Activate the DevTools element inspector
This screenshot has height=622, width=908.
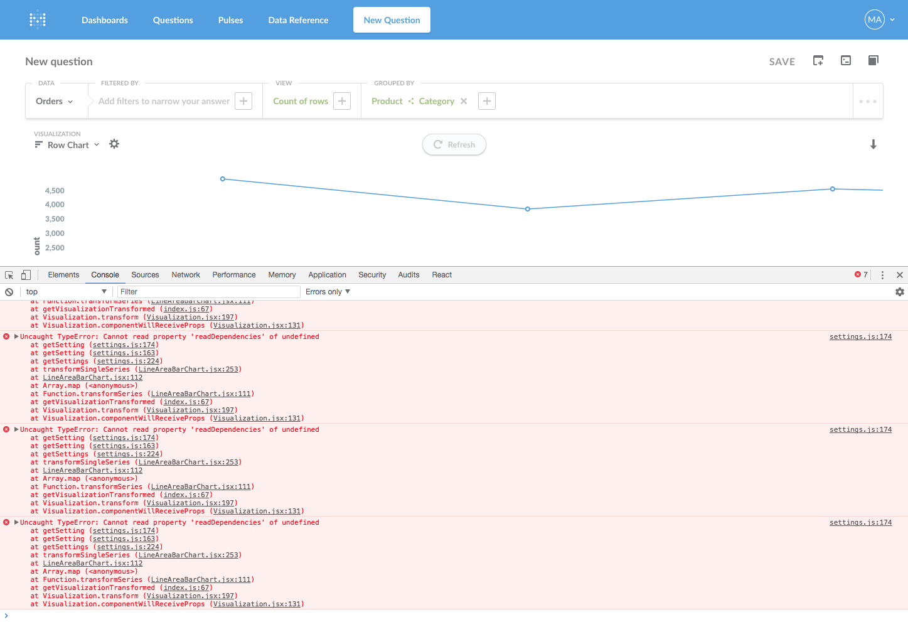pyautogui.click(x=9, y=275)
